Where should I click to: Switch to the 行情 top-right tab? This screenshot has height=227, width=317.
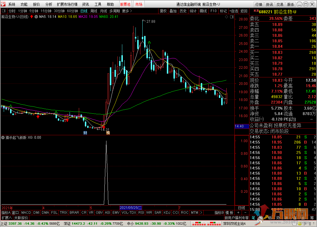point(259,4)
